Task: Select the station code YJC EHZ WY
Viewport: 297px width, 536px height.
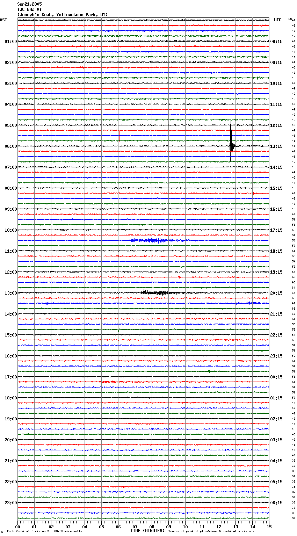Action: (29, 9)
